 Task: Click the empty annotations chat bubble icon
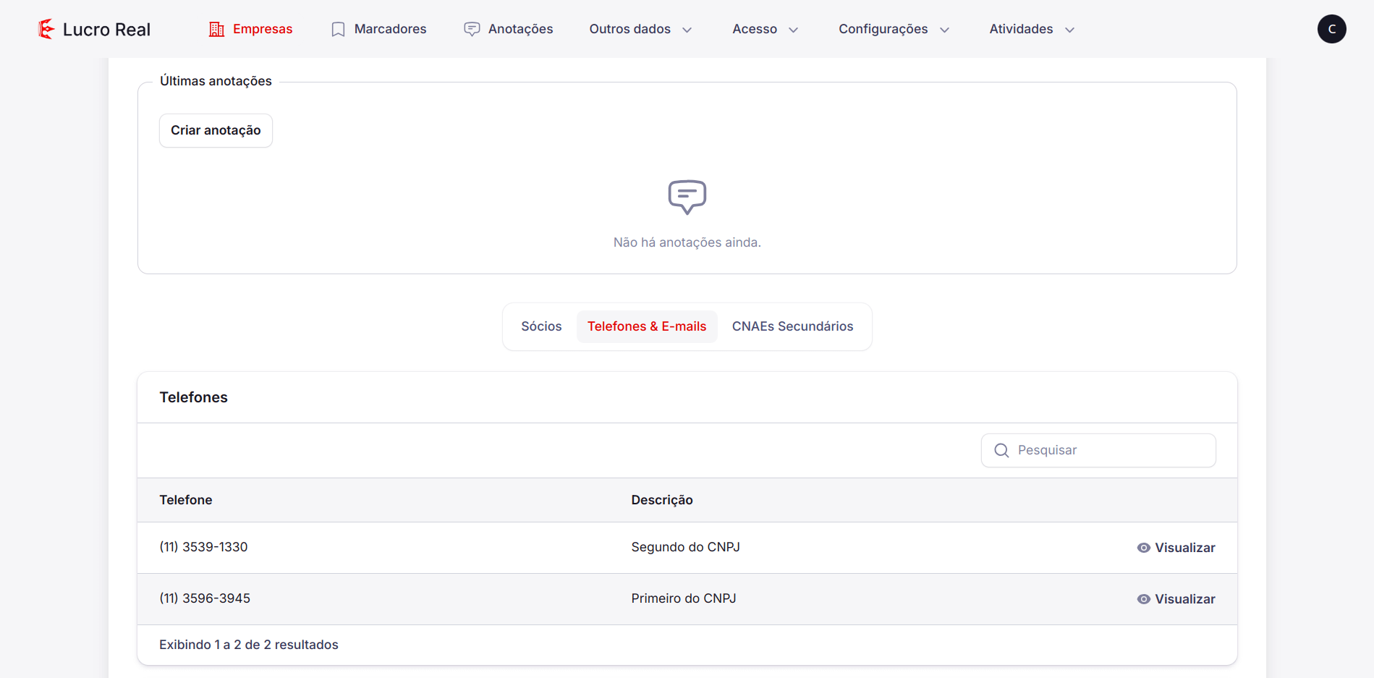pyautogui.click(x=687, y=197)
